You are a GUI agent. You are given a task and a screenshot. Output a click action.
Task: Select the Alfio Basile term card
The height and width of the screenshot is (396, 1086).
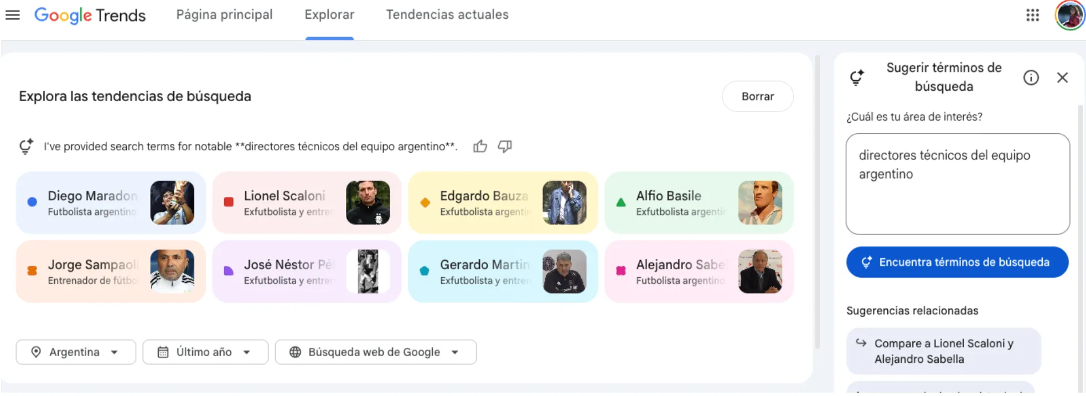[699, 202]
